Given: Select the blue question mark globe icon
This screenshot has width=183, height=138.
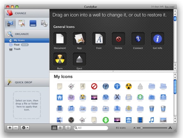Looking at the screenshot, I should 106,86.
